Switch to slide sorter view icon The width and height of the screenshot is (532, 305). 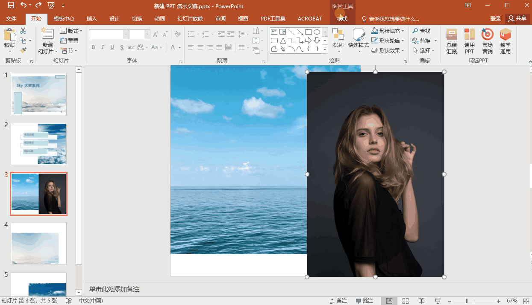coord(406,301)
